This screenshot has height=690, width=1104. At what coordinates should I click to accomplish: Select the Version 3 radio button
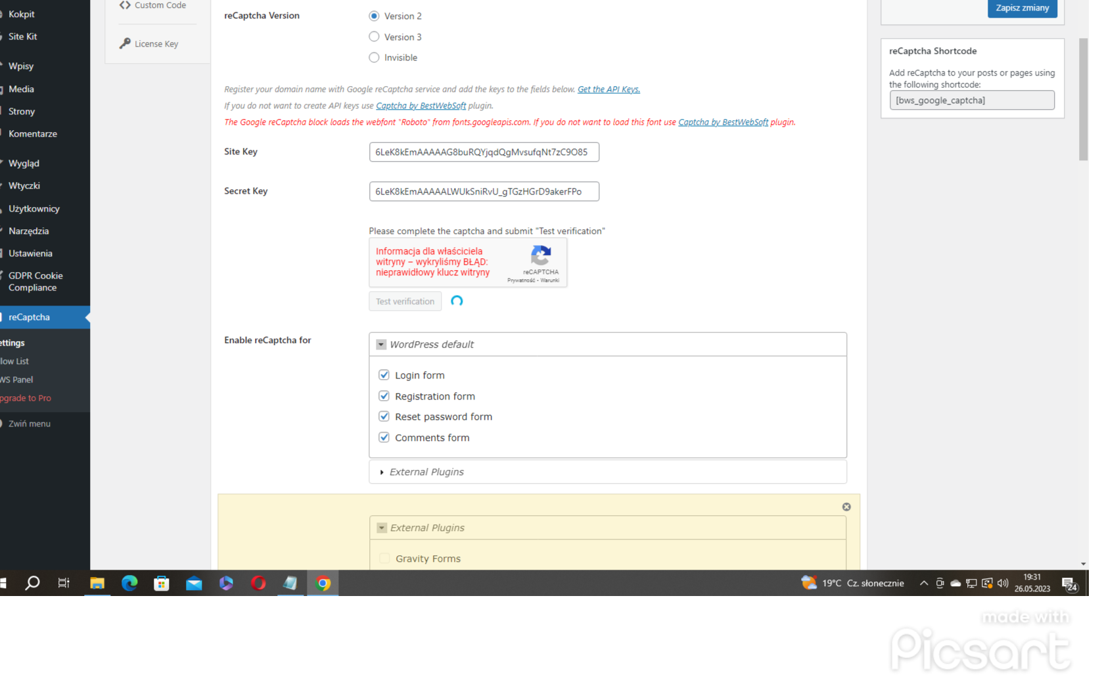pos(374,37)
